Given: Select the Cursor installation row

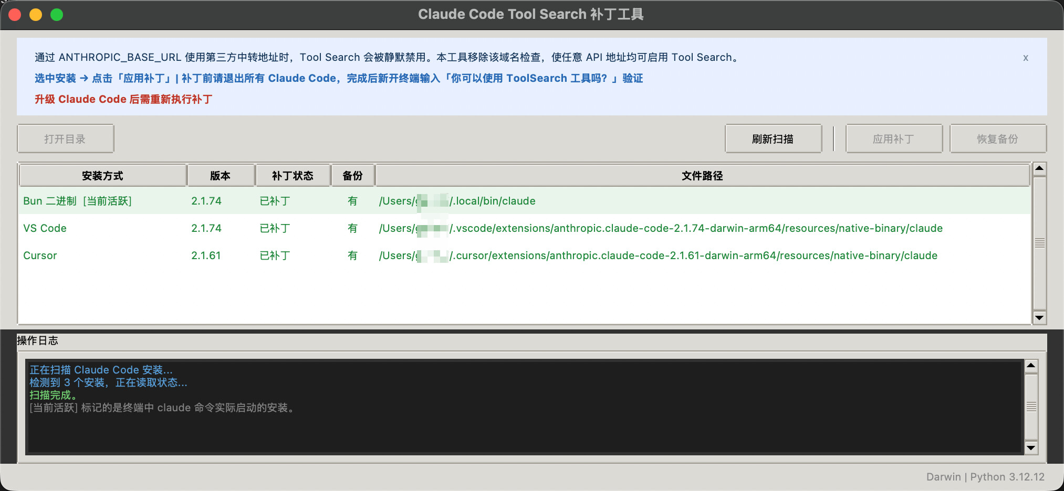Looking at the screenshot, I should [x=525, y=255].
